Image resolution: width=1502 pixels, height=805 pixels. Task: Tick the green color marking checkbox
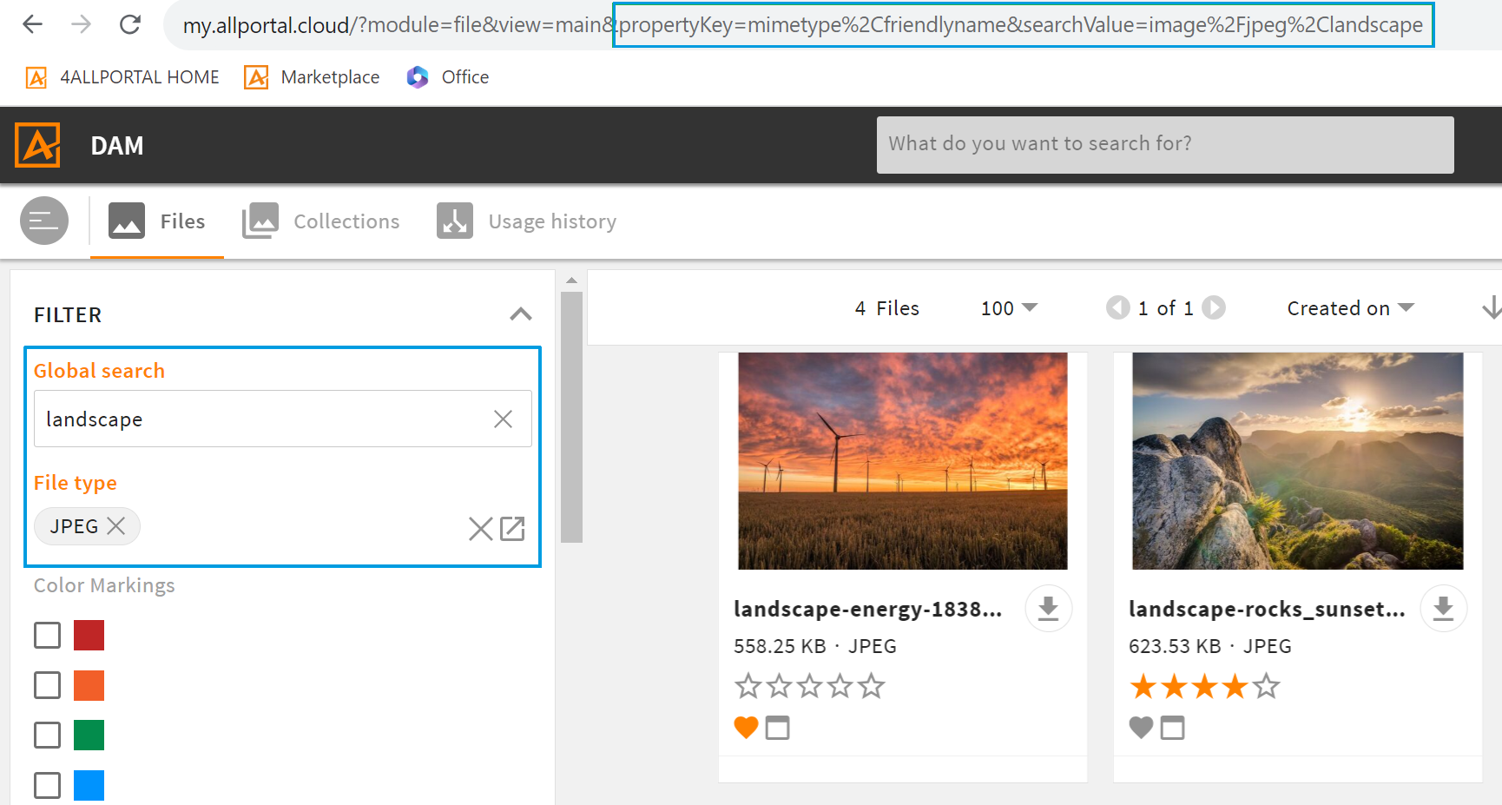click(48, 736)
